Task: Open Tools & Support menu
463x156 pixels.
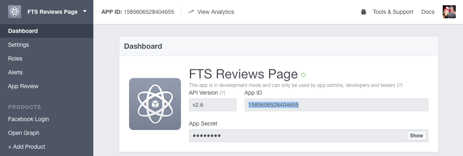Action: coord(393,12)
